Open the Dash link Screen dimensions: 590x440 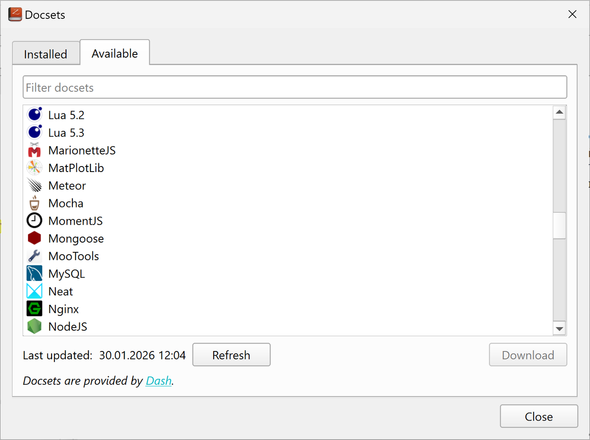click(159, 381)
